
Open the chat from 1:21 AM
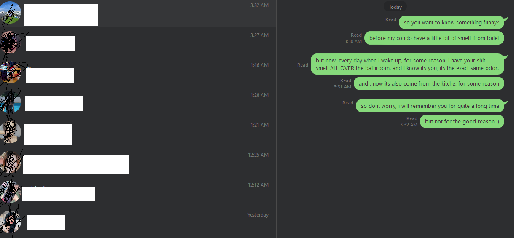tap(138, 133)
